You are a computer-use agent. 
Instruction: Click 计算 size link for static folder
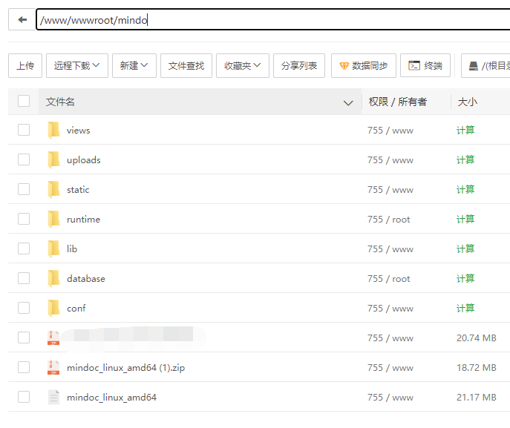465,190
